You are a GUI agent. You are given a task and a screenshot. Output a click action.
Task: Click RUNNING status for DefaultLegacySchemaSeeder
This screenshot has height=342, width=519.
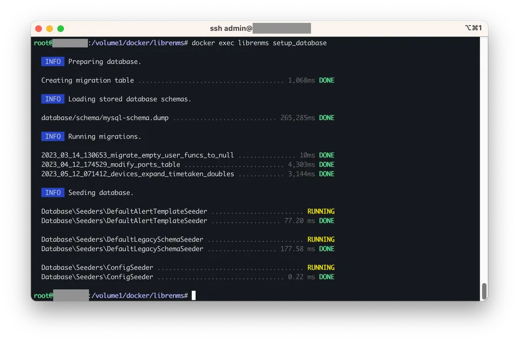click(321, 239)
